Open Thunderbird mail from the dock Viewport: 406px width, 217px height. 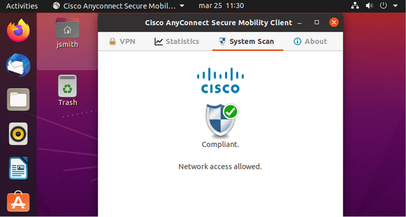18,65
